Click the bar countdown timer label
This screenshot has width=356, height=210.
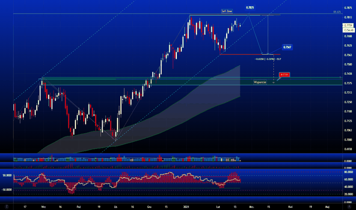click(348, 30)
